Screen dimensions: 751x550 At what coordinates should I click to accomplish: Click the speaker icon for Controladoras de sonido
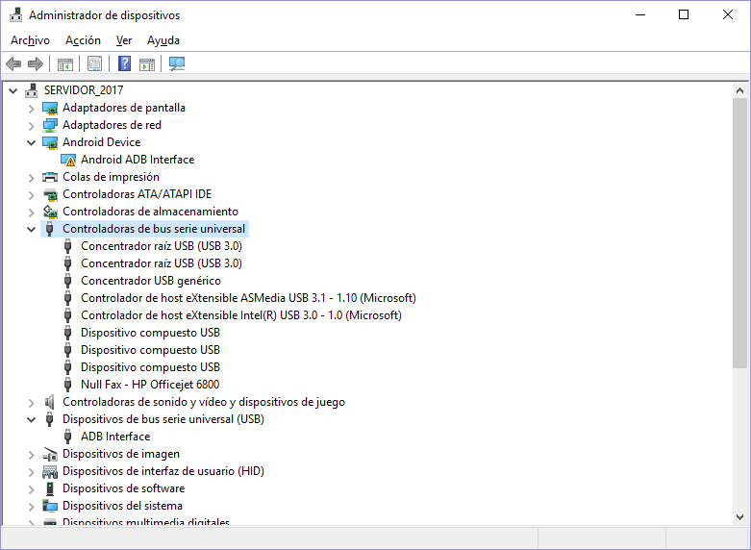point(49,402)
